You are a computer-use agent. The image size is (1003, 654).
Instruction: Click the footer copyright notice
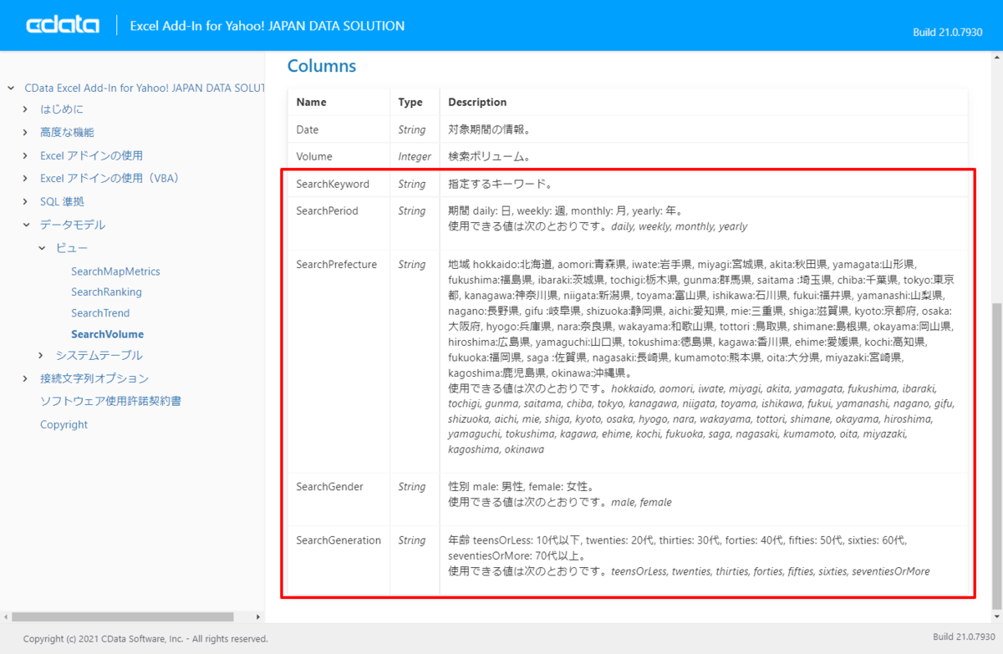[146, 639]
